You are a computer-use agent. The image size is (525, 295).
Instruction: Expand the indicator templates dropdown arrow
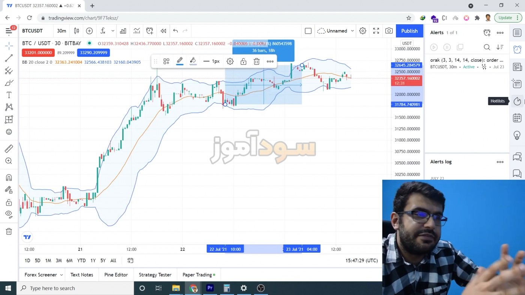point(112,31)
